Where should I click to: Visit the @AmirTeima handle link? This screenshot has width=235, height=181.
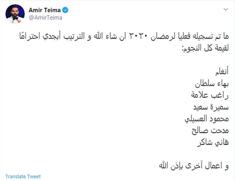pos(45,18)
